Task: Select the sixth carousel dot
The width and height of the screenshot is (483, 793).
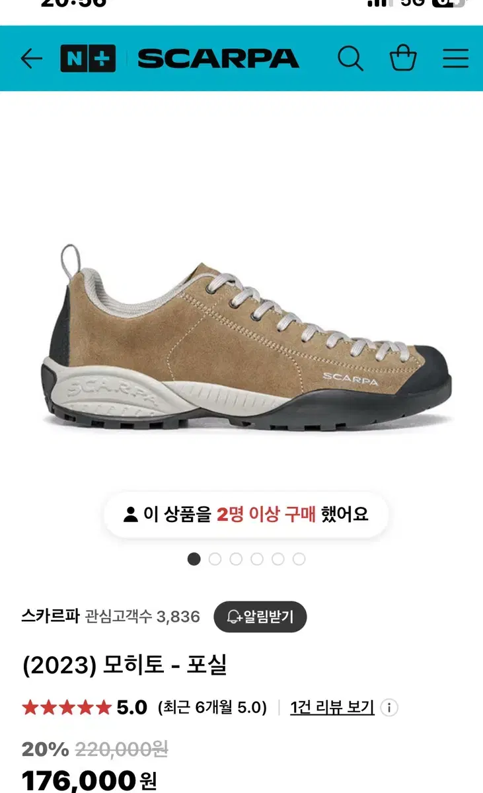Action: [x=299, y=559]
